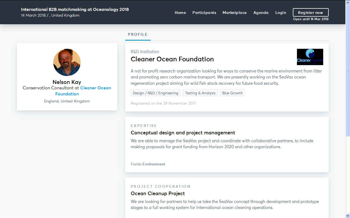Click the '14 March 2018 / , United Kingdom' text

pos(50,15)
